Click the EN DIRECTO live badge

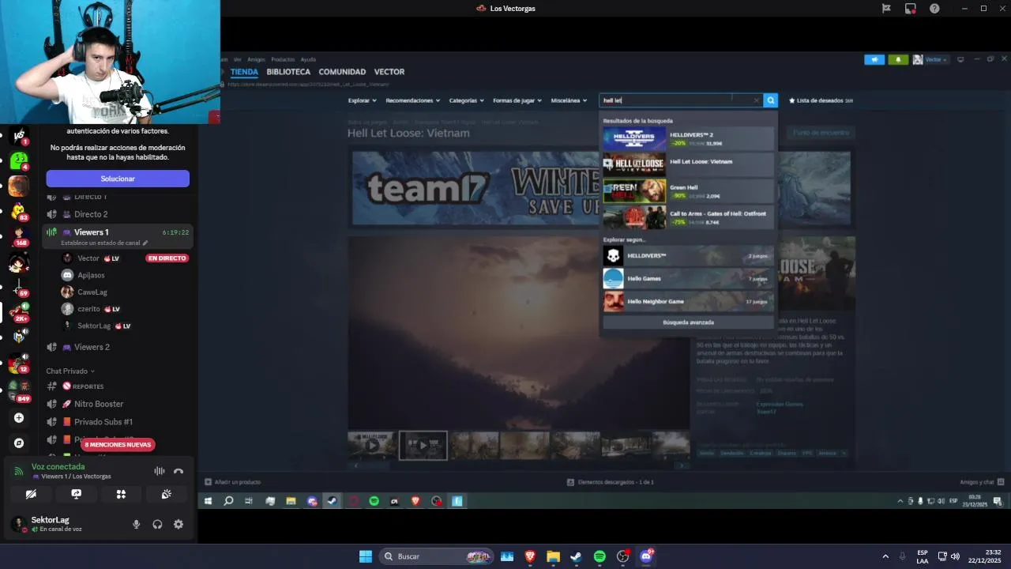point(167,258)
